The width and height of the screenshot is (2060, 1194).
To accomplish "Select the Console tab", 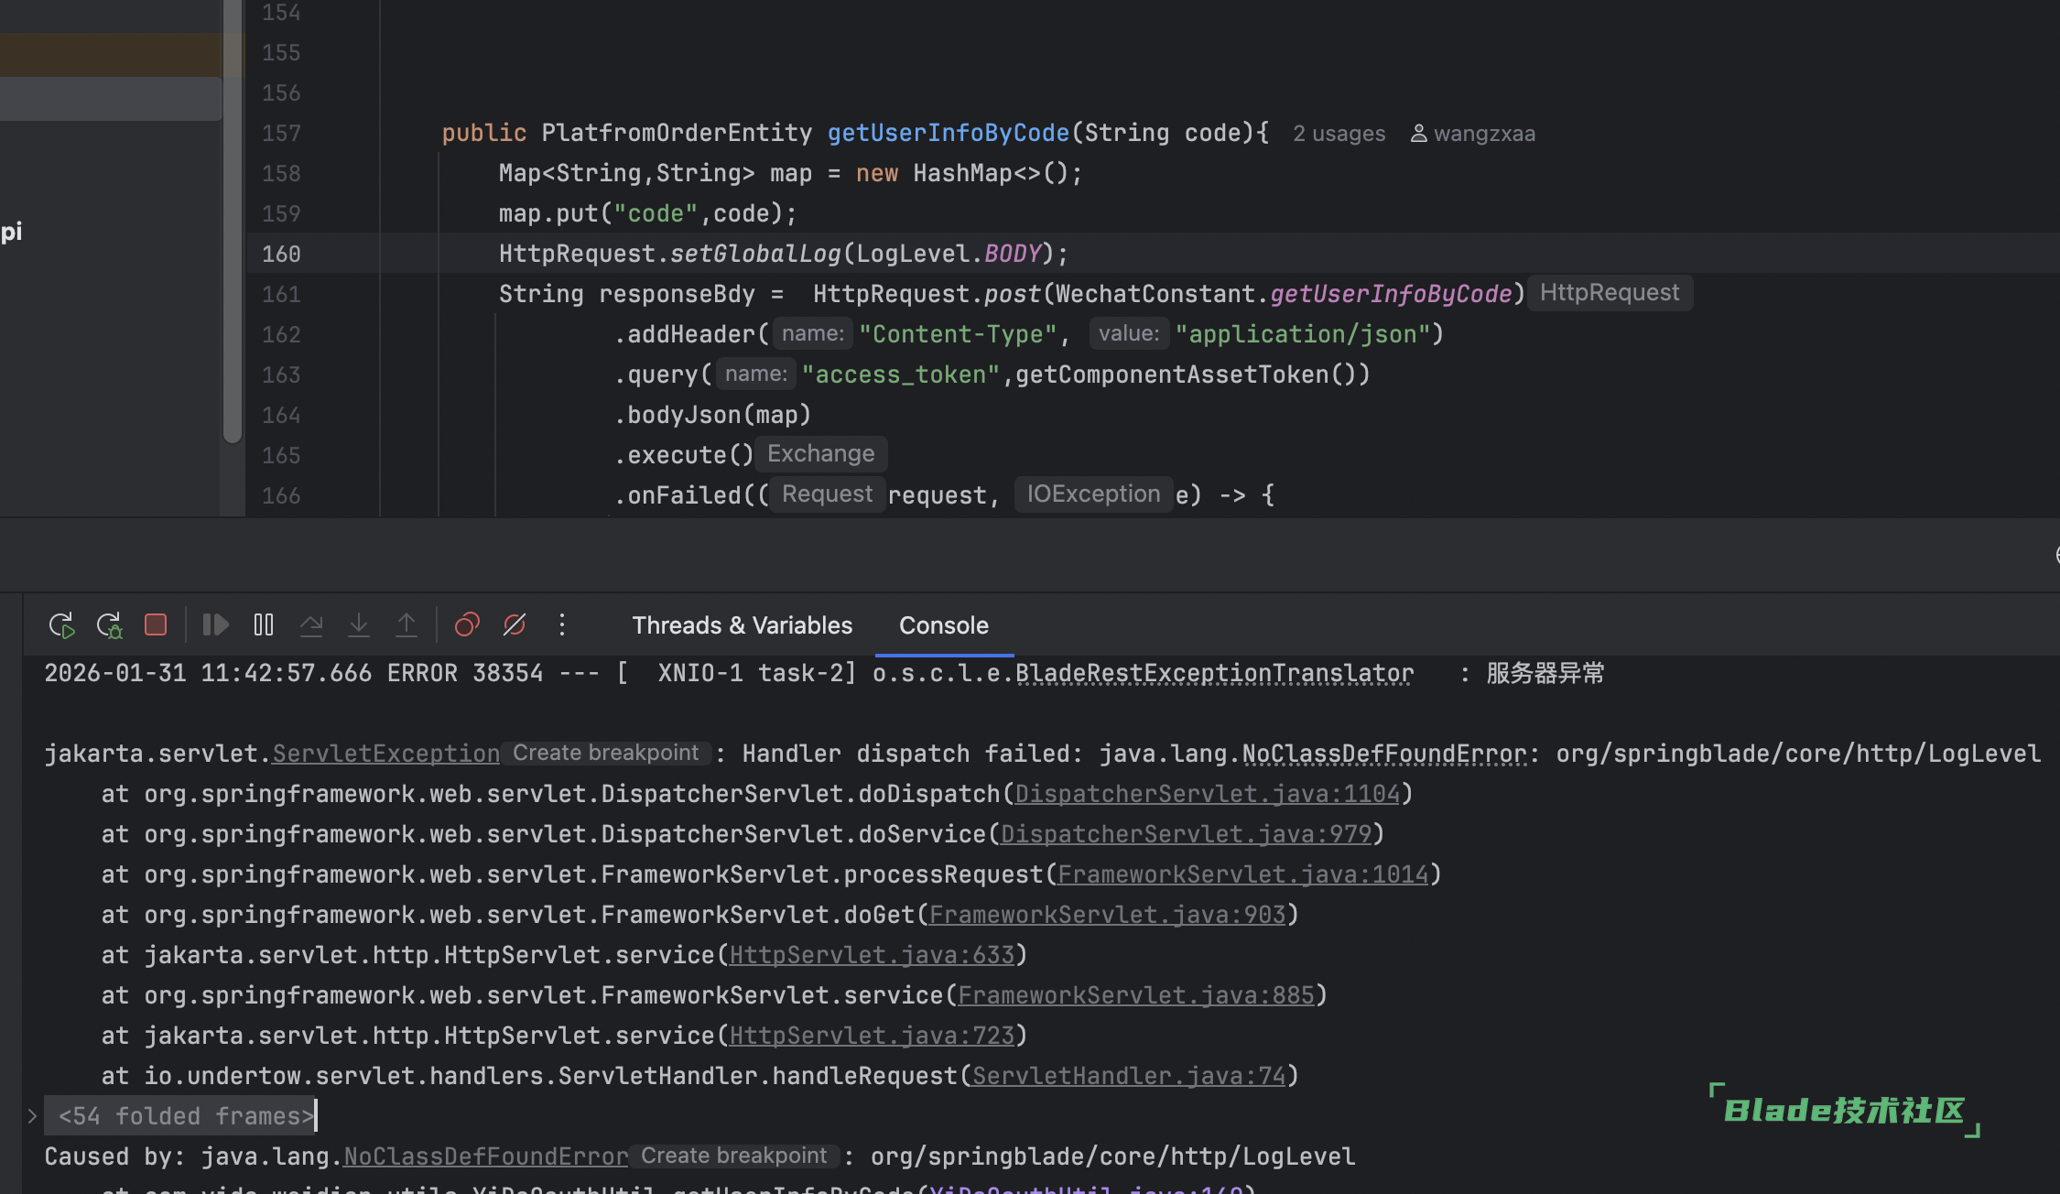I will click(943, 625).
